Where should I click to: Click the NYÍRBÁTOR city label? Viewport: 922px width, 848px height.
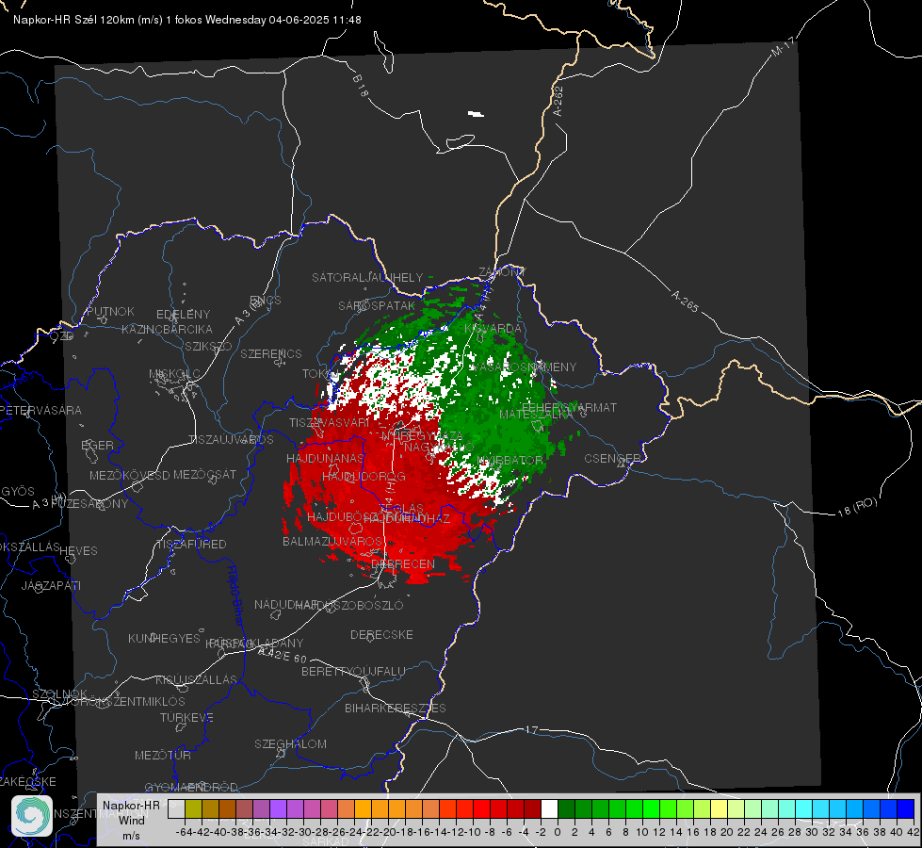click(510, 460)
